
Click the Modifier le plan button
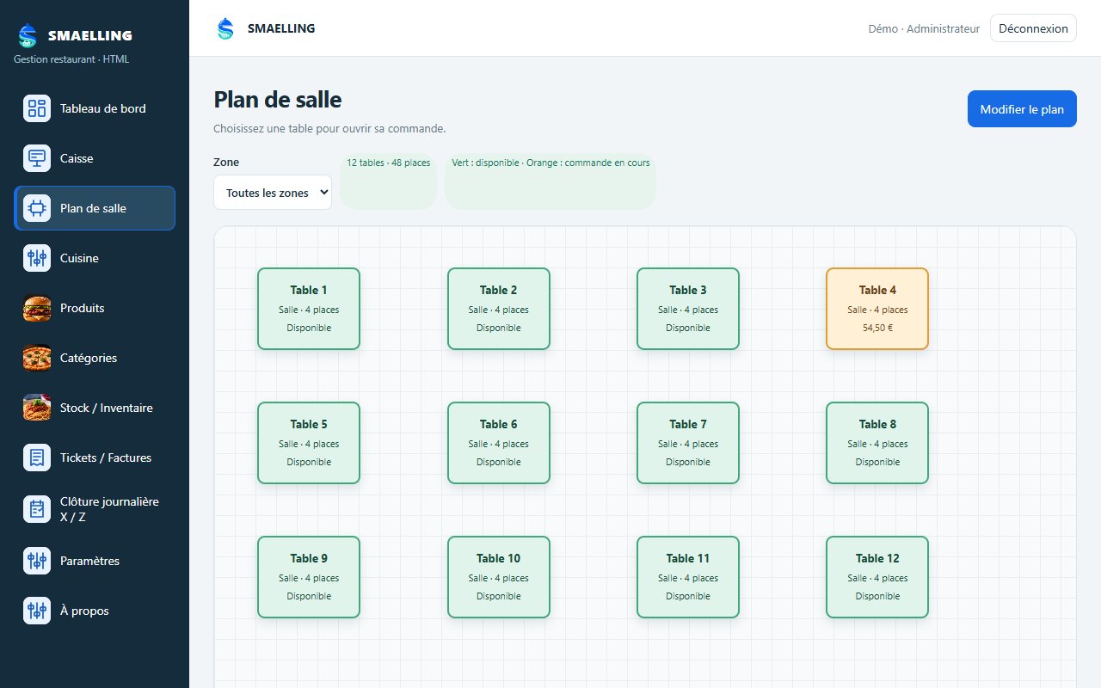pos(1022,109)
